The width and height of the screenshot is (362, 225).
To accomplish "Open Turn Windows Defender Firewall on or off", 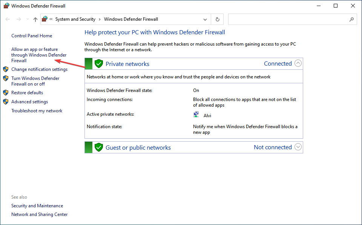I will pyautogui.click(x=35, y=81).
